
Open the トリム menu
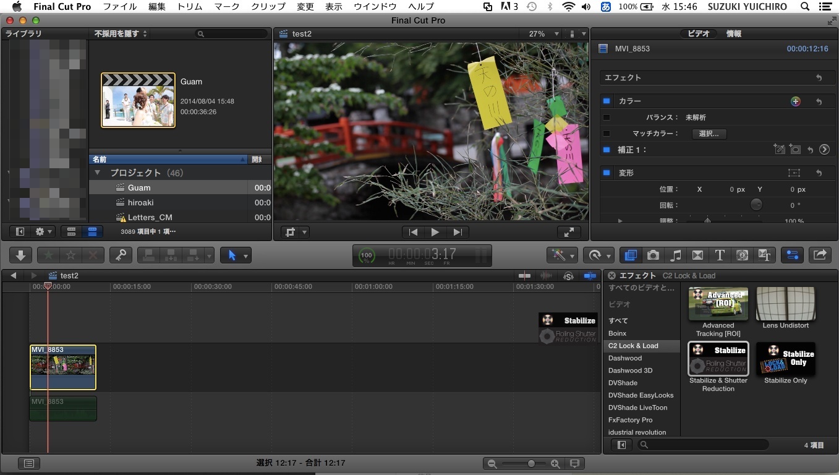(x=189, y=6)
